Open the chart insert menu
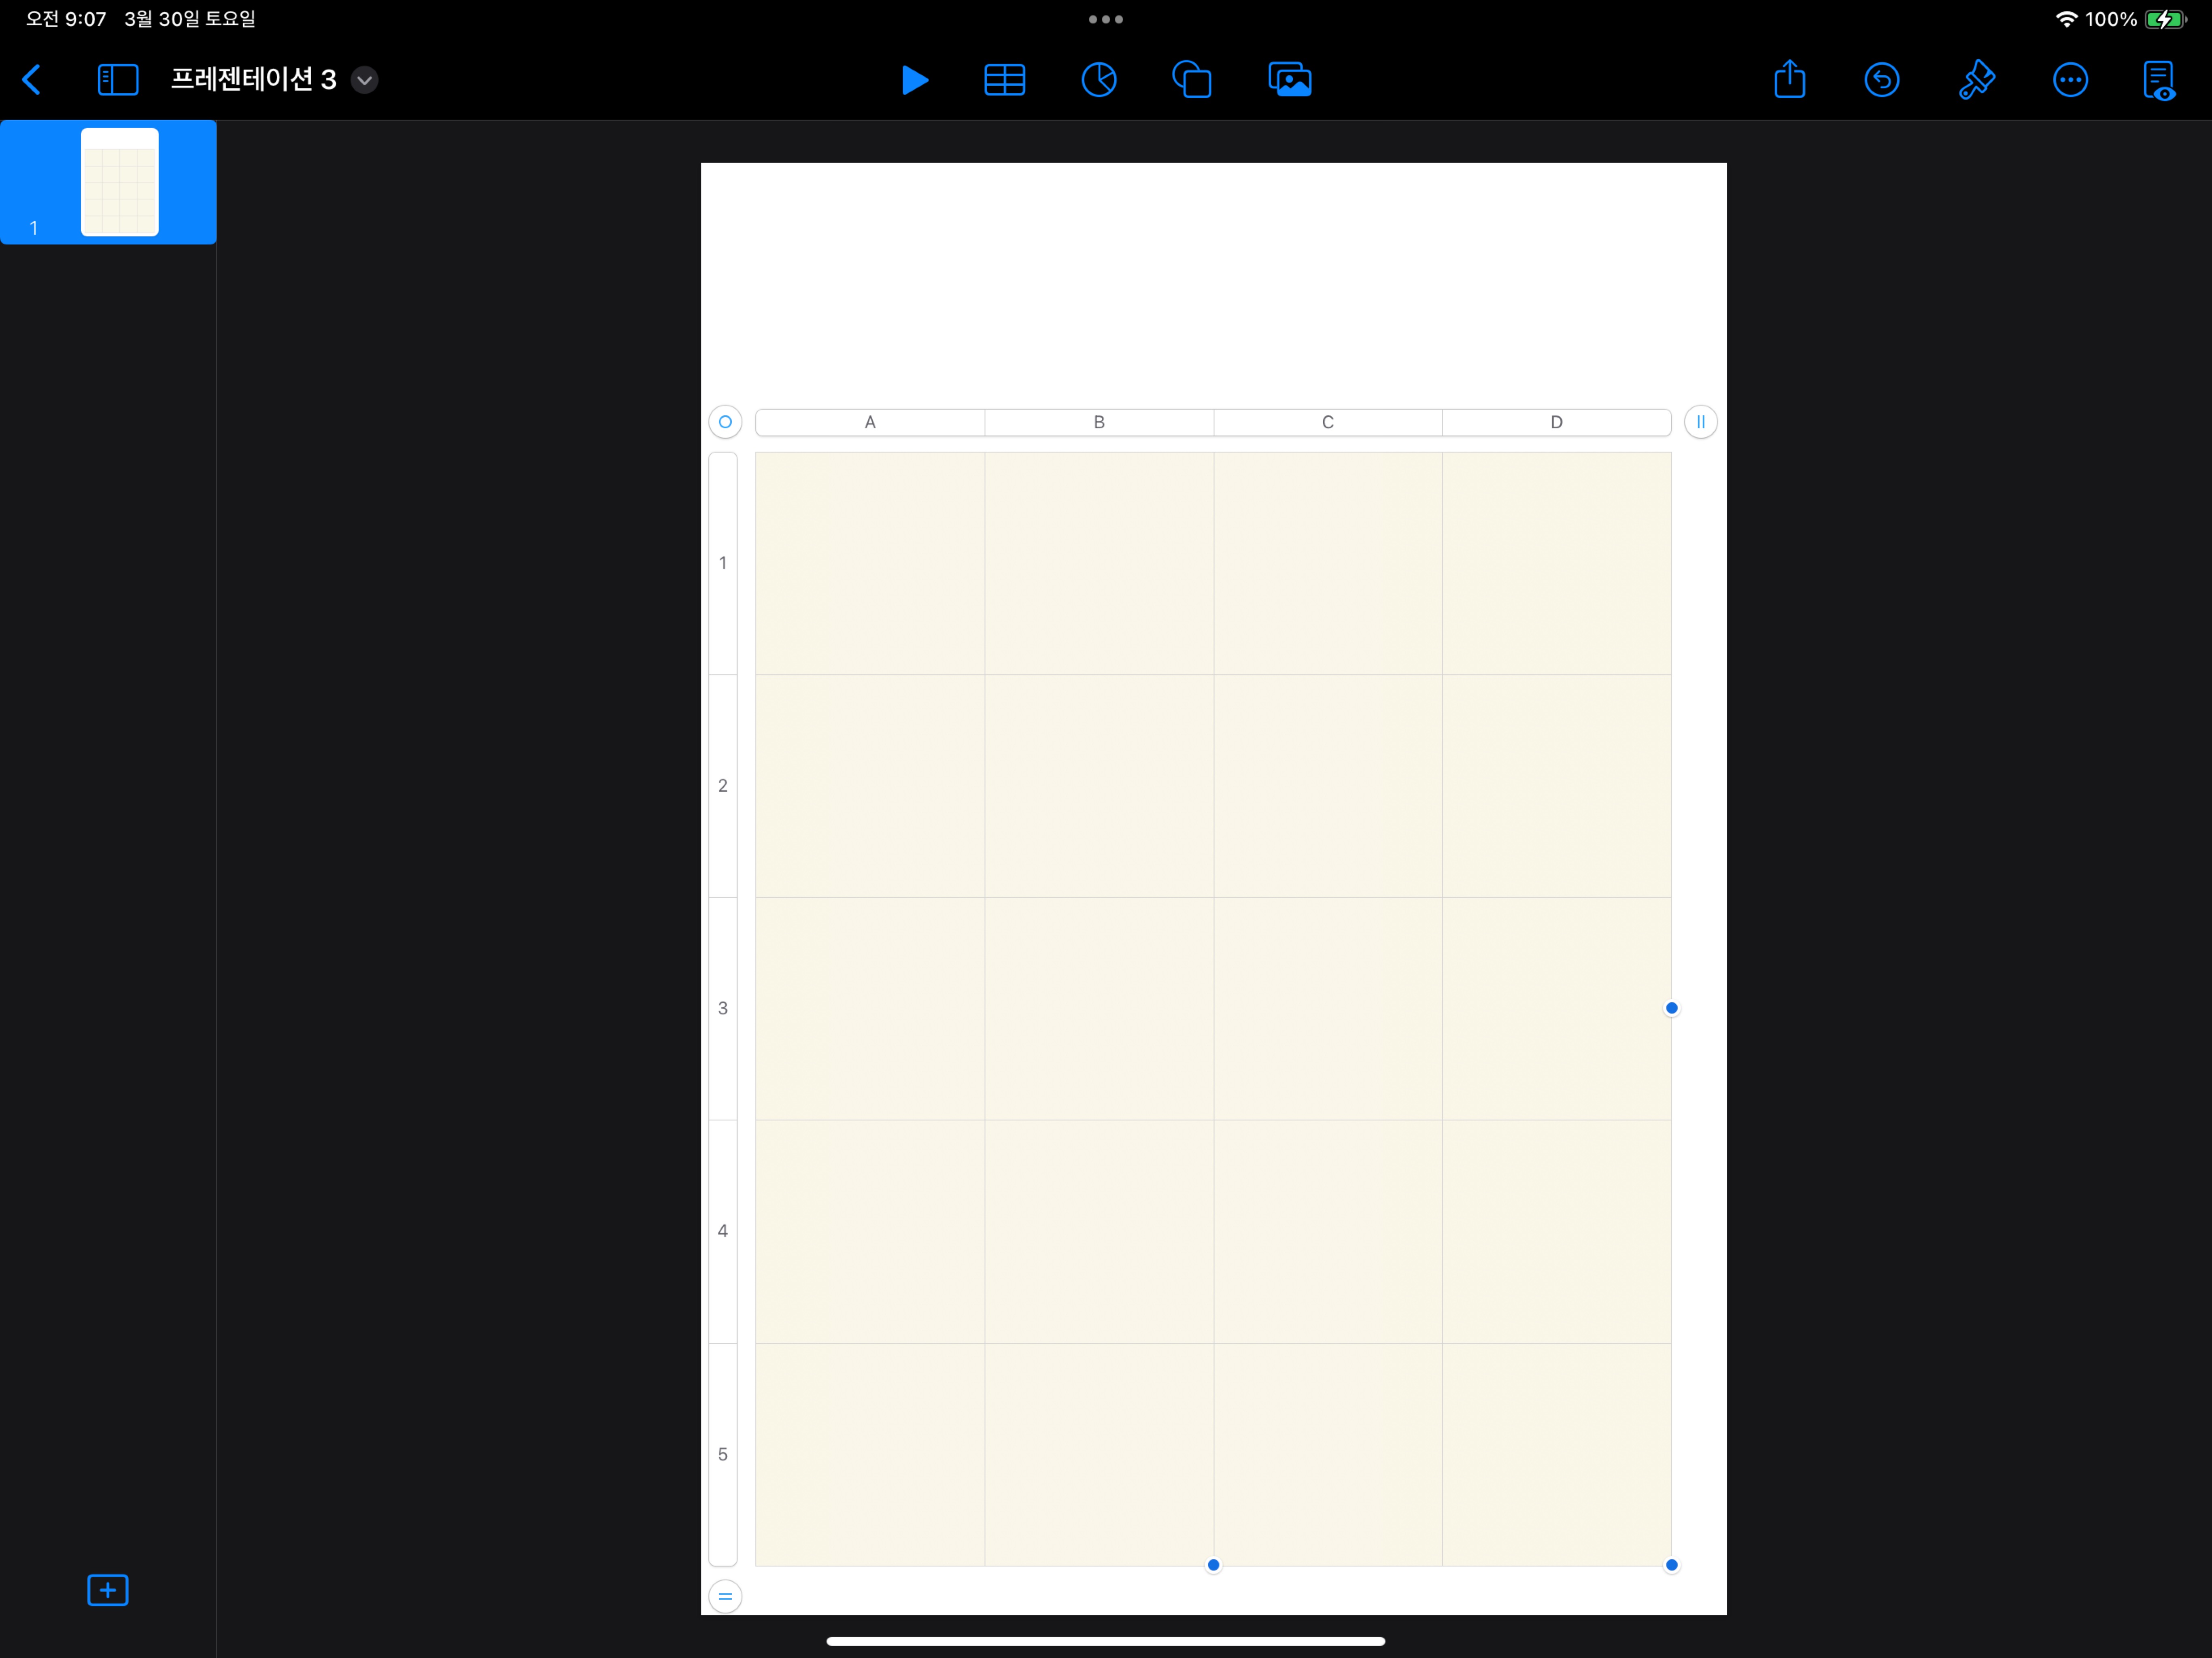This screenshot has height=1658, width=2212. tap(1098, 80)
